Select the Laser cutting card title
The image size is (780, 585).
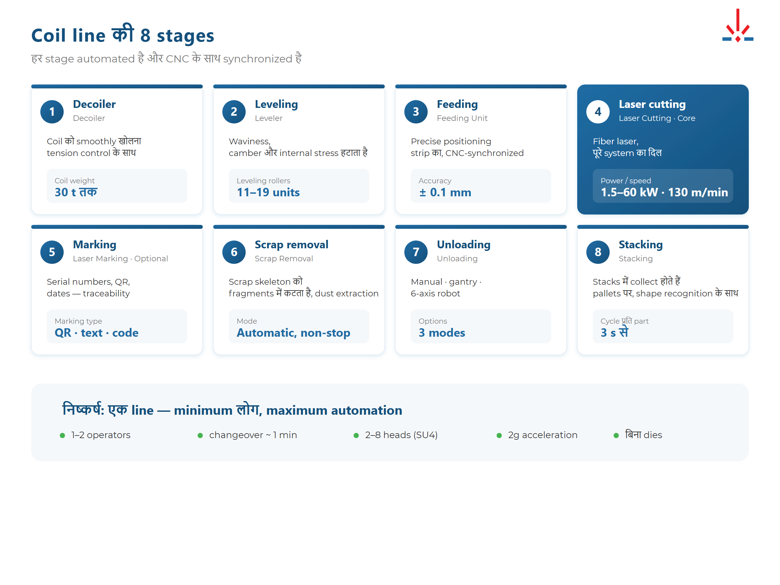click(652, 104)
